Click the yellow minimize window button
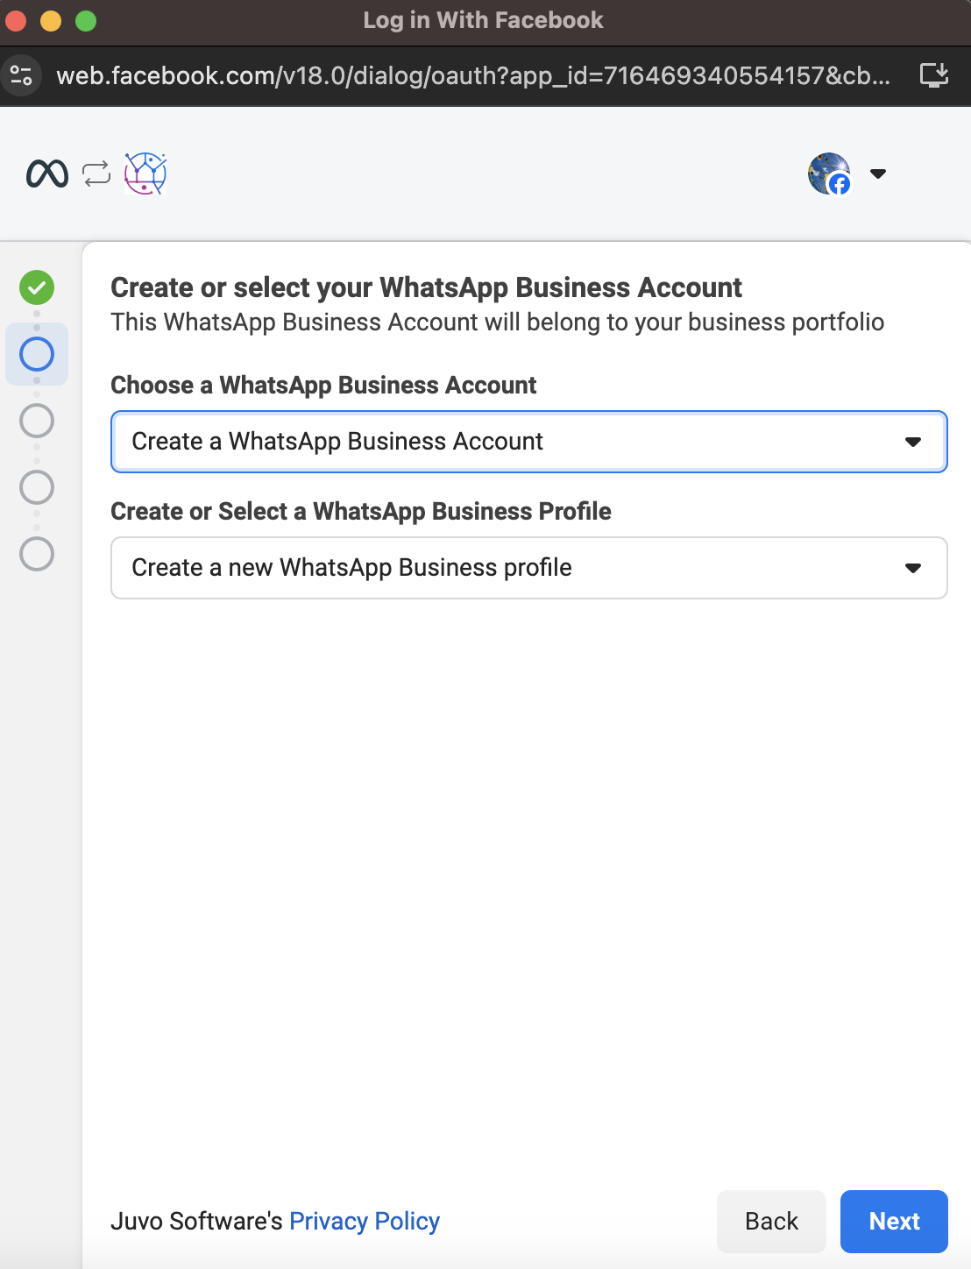This screenshot has height=1269, width=971. coord(51,20)
